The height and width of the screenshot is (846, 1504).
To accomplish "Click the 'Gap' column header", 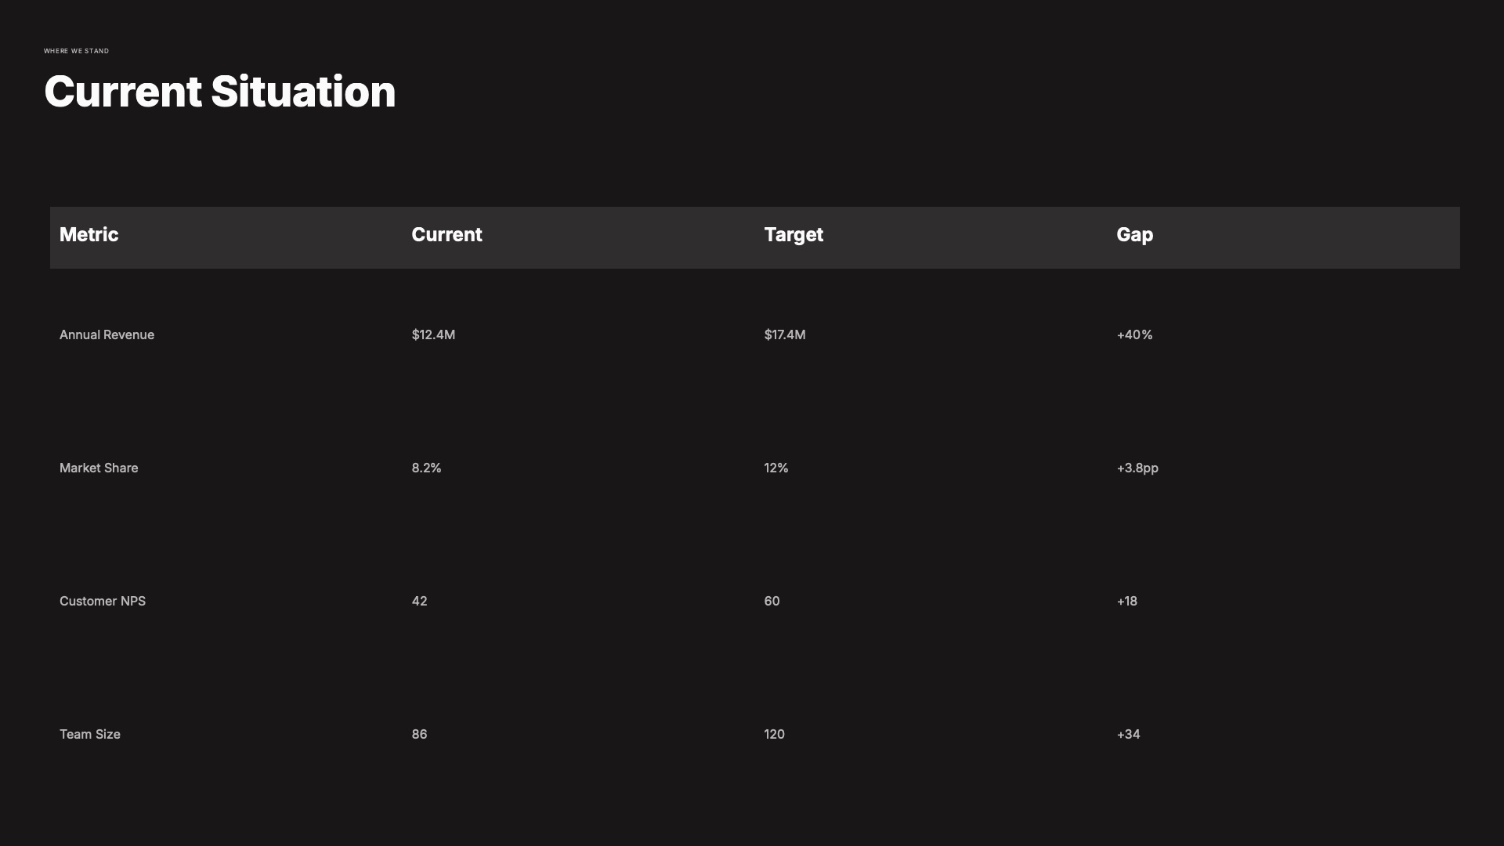I will pyautogui.click(x=1134, y=235).
